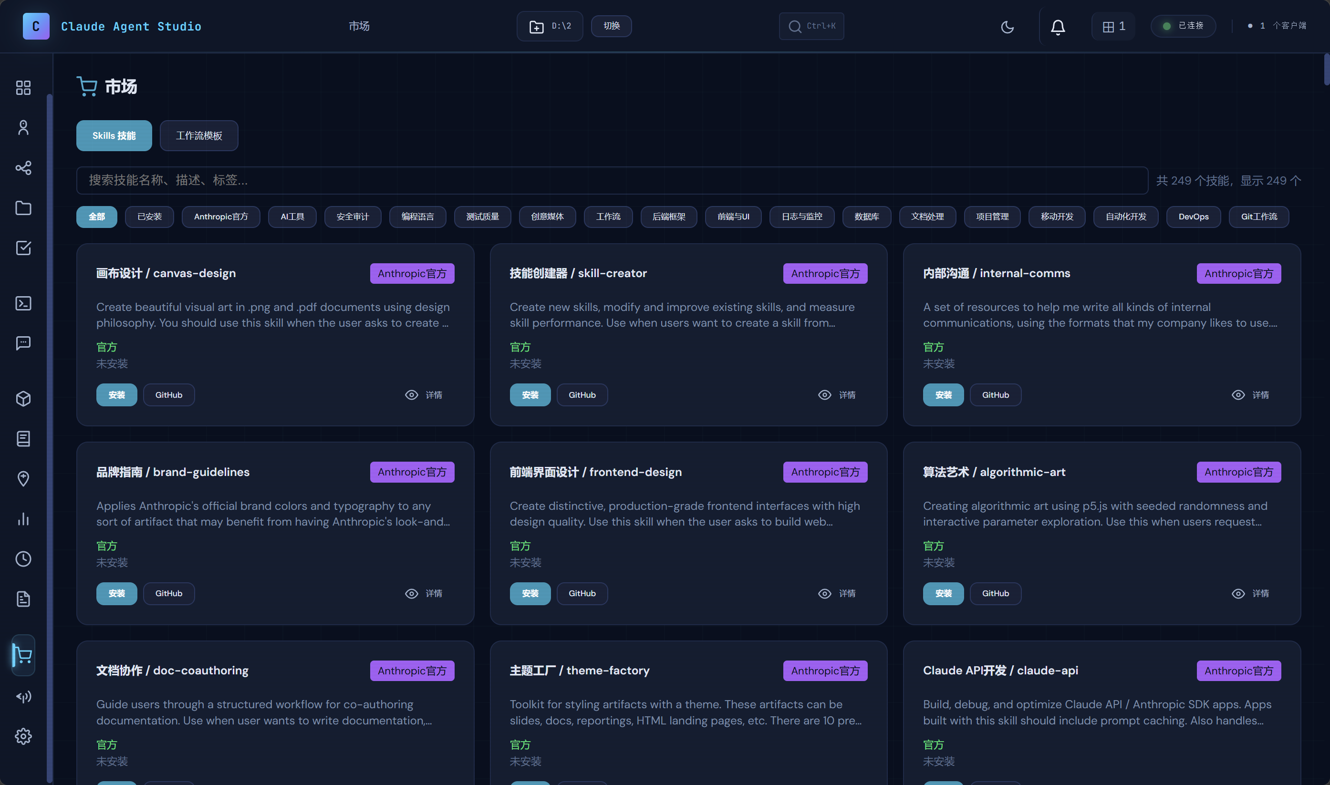The image size is (1330, 785).
Task: Filter skills by 数据库
Action: pyautogui.click(x=867, y=217)
